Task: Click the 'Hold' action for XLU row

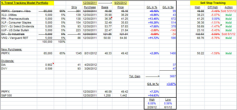Action: point(229,15)
